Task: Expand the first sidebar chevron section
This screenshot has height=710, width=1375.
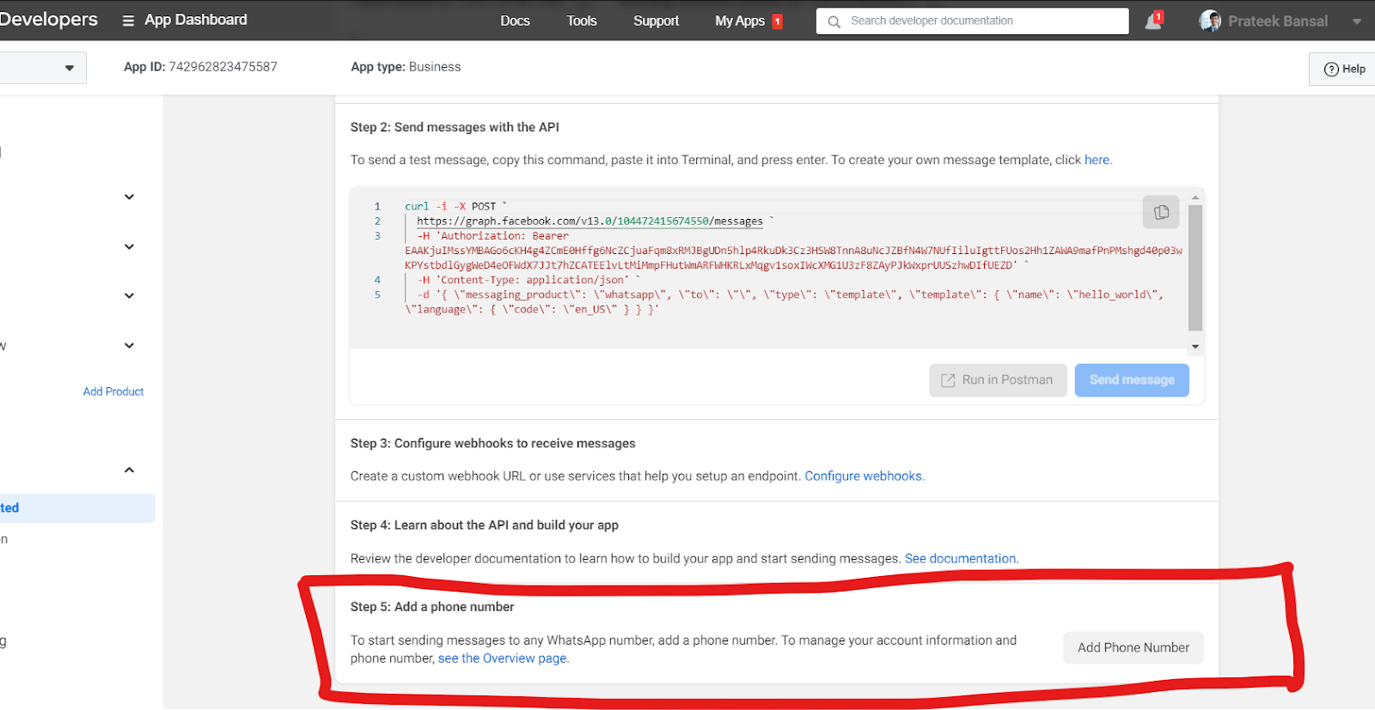Action: (x=129, y=197)
